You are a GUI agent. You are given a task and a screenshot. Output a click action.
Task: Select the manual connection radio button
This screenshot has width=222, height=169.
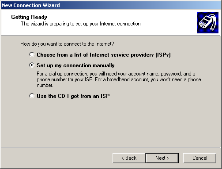point(32,65)
